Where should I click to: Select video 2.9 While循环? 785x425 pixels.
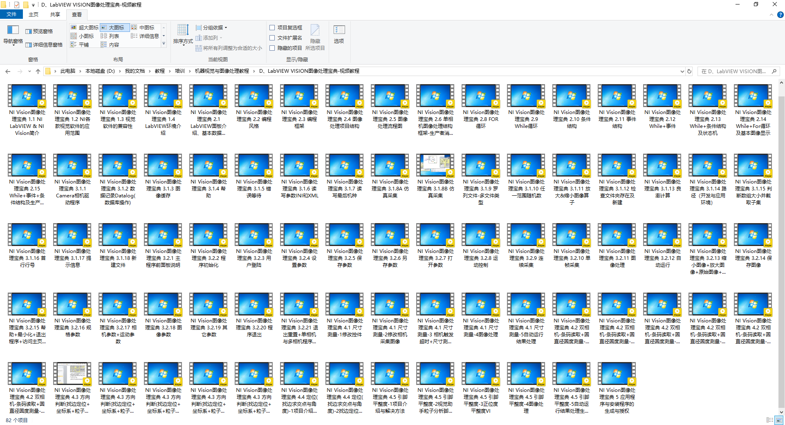point(526,107)
